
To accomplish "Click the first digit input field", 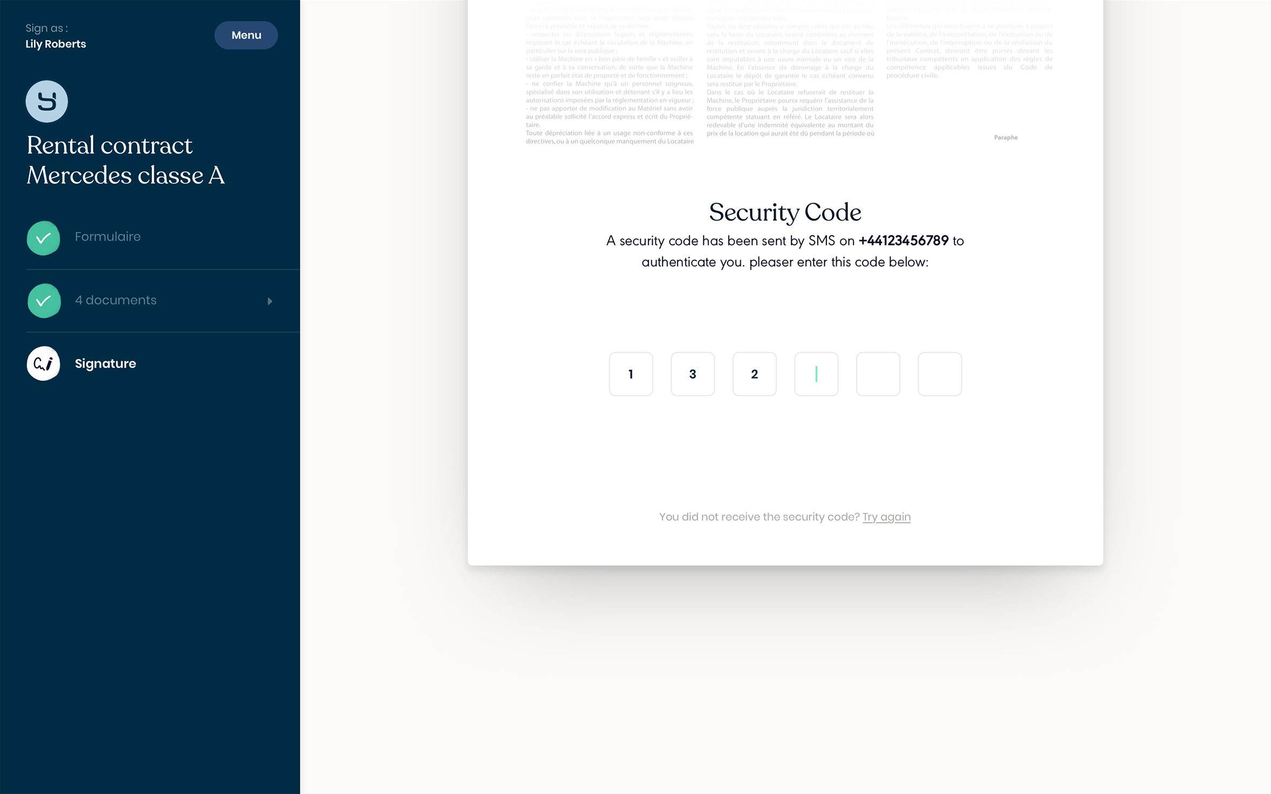I will (x=631, y=373).
